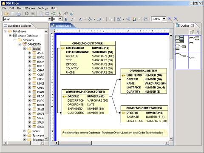This screenshot has height=153, width=204.
Task: Click the Synonyms folder icon
Action: click(29, 135)
